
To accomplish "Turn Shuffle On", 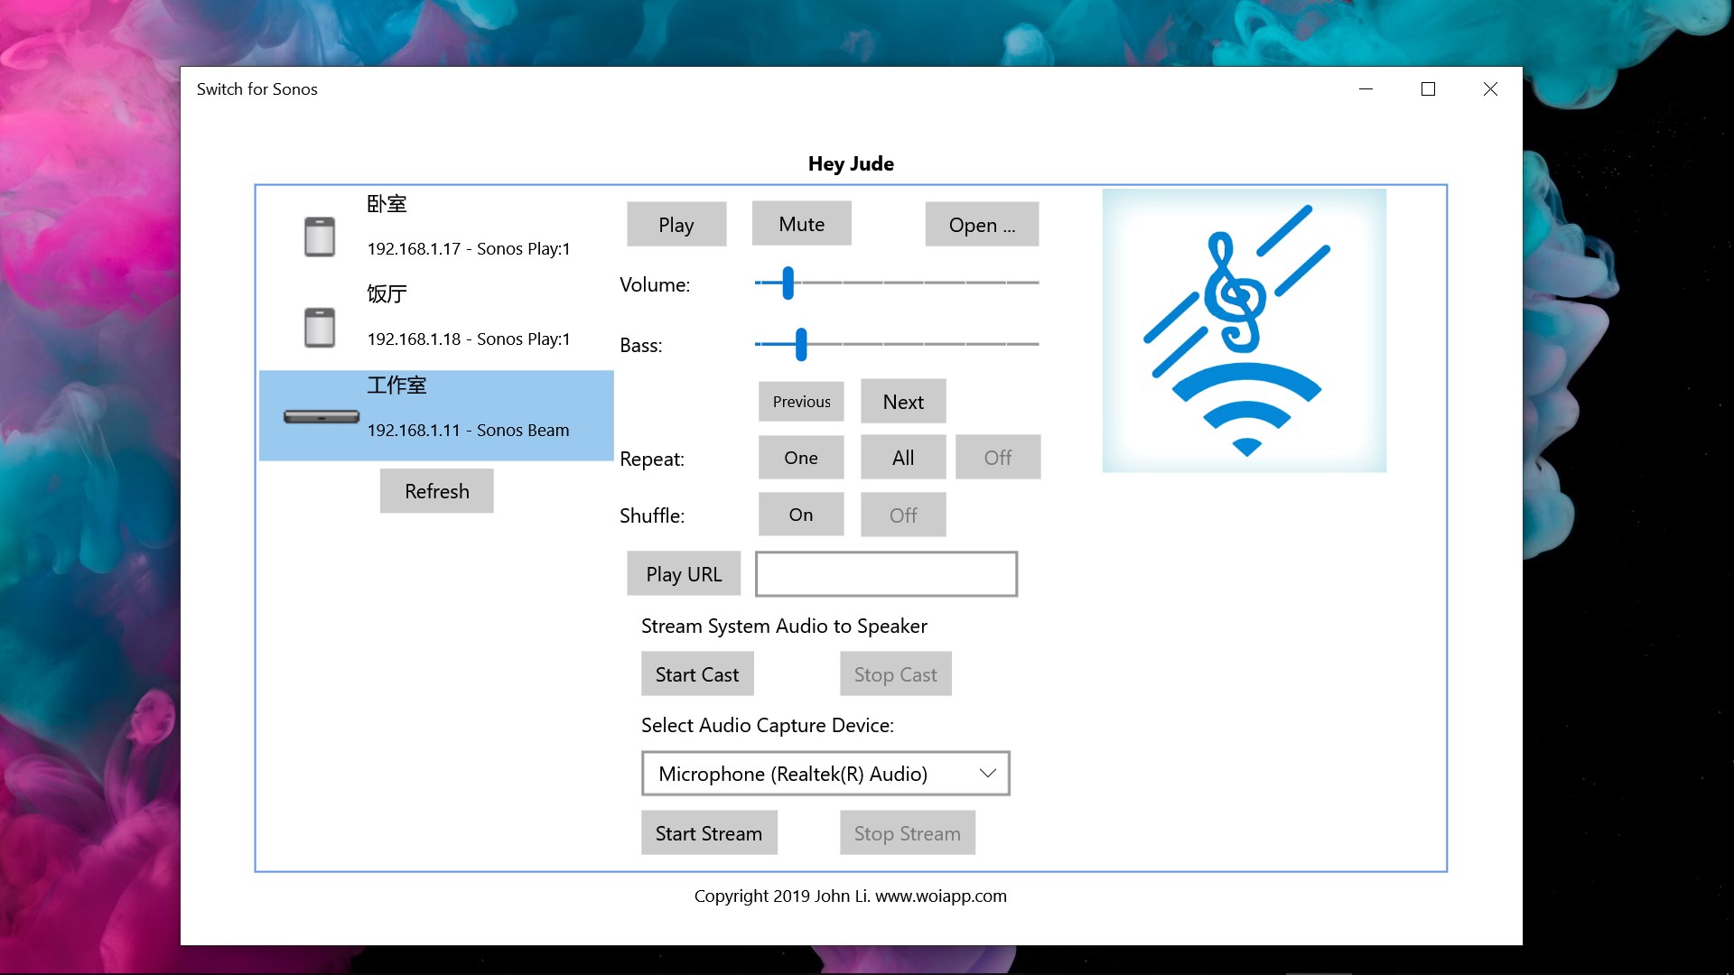I will click(801, 515).
